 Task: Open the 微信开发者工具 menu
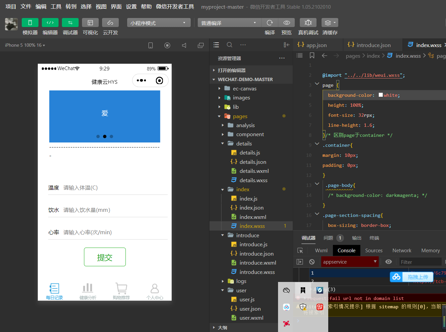[x=175, y=6]
